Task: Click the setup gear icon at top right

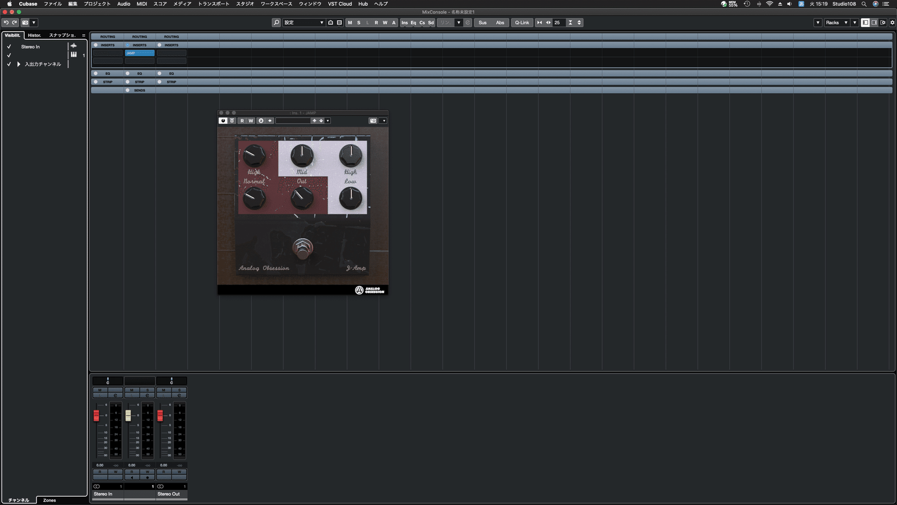Action: 893,22
